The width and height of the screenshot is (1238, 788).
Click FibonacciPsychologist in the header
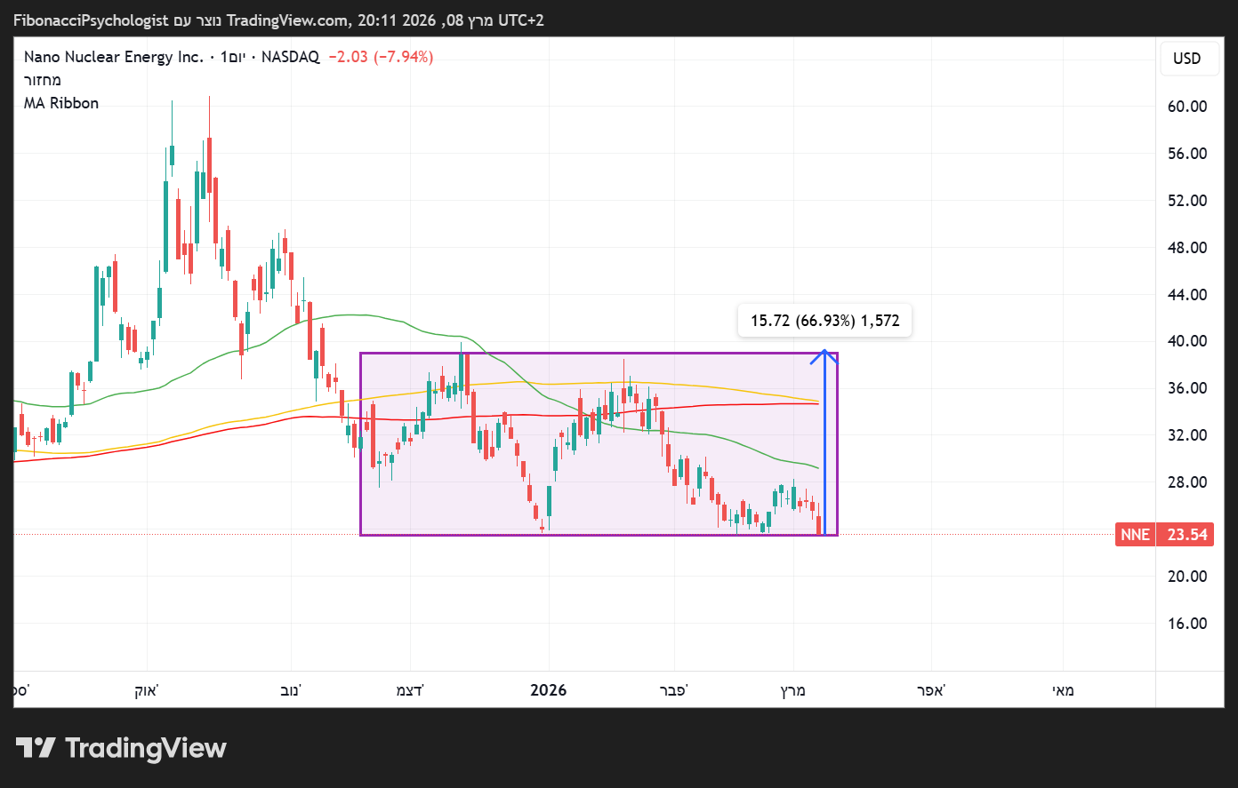pyautogui.click(x=91, y=20)
